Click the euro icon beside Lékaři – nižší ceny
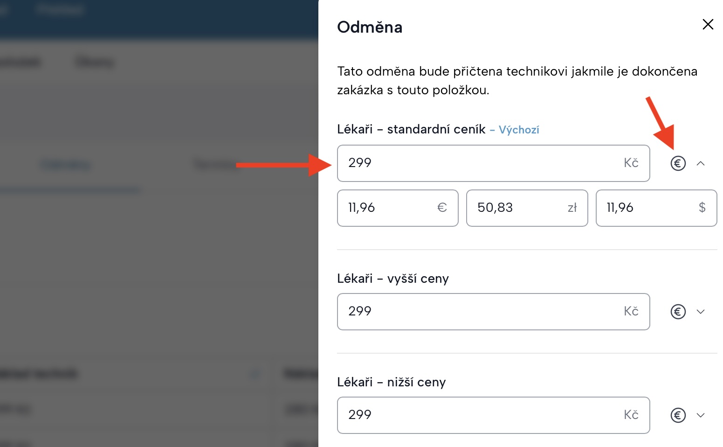 tap(678, 415)
